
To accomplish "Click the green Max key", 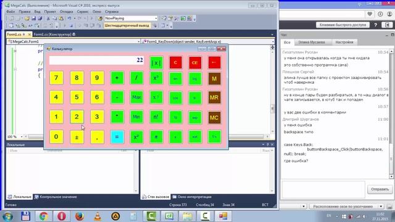I will [x=136, y=97].
